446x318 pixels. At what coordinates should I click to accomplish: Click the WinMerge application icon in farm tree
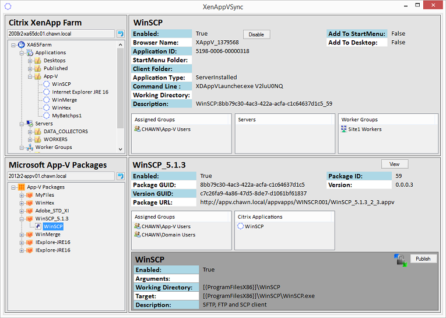click(47, 100)
